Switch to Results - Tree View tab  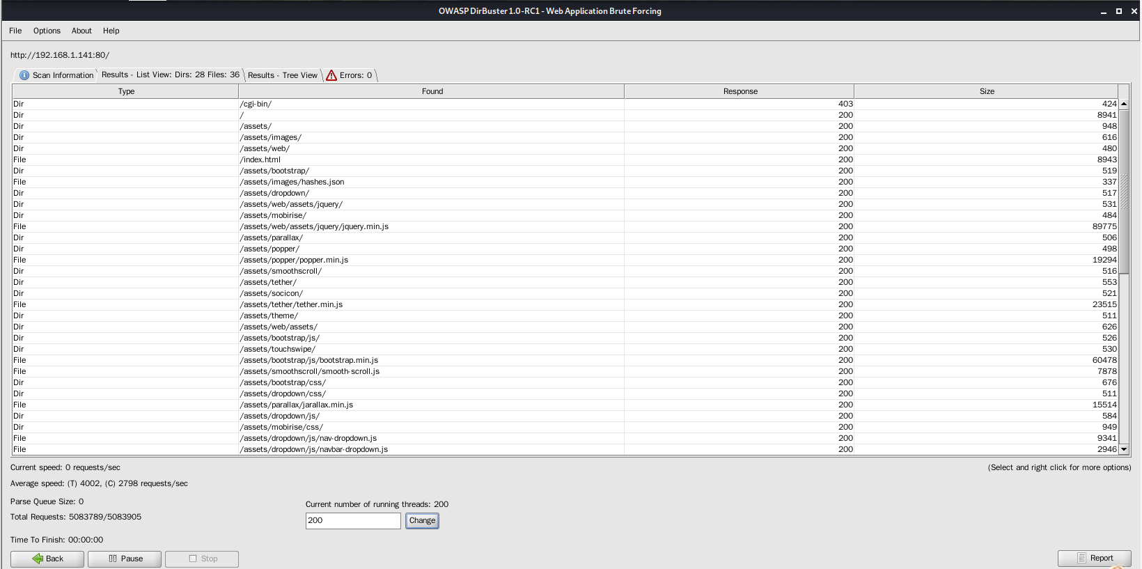(x=283, y=75)
